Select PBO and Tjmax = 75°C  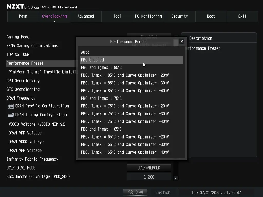[131, 98]
